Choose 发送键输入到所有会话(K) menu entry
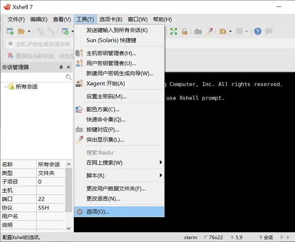 [x=119, y=30]
